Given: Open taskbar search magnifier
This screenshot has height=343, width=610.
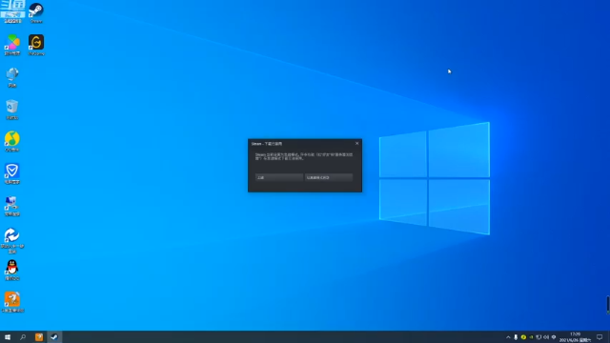Looking at the screenshot, I should [x=23, y=337].
